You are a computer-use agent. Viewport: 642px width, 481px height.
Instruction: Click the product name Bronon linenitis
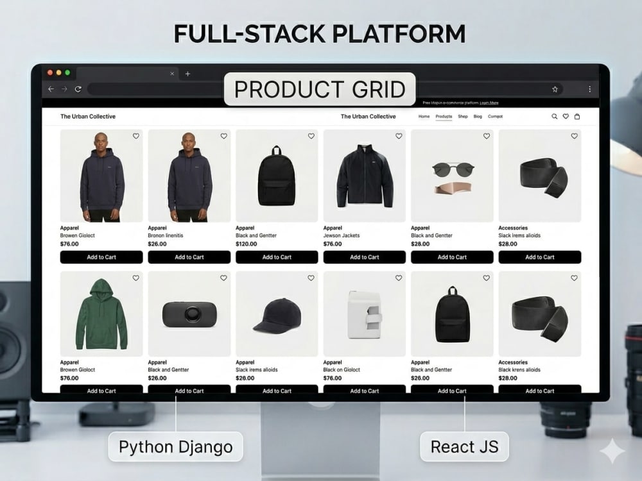[x=166, y=235]
